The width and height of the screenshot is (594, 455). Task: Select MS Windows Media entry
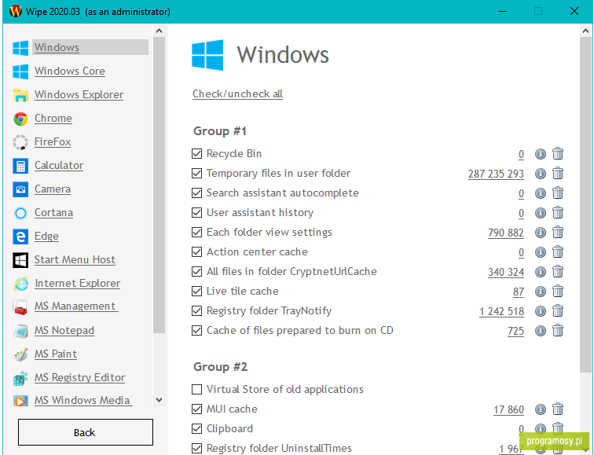[x=83, y=401]
